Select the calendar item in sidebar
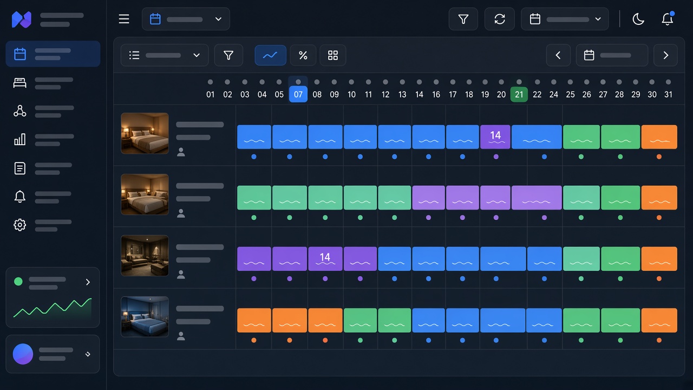The height and width of the screenshot is (390, 693). [x=53, y=54]
